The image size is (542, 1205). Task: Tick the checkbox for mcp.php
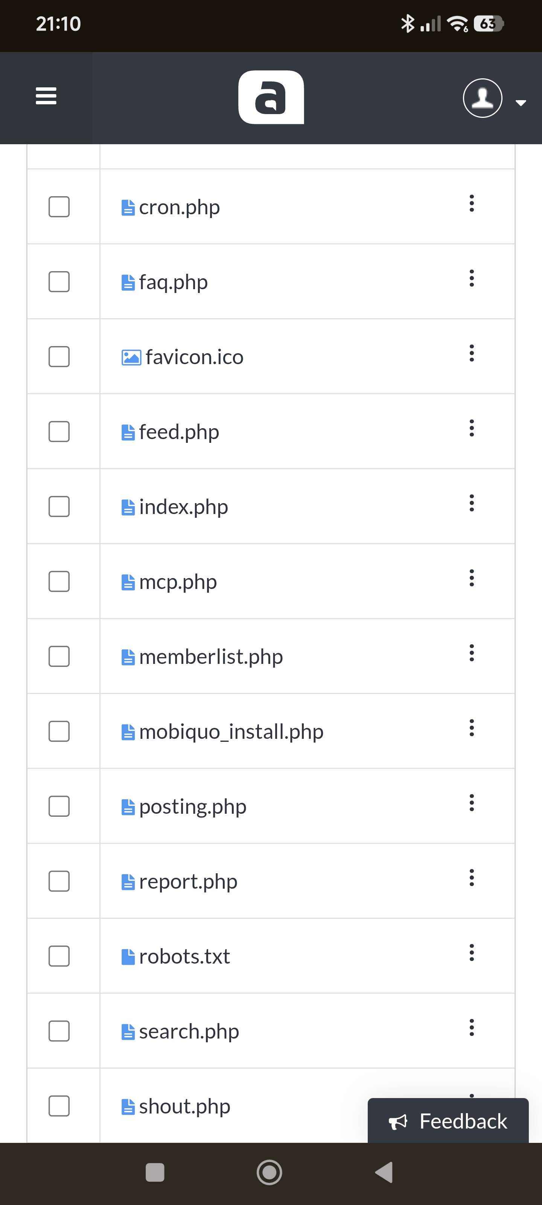tap(59, 581)
